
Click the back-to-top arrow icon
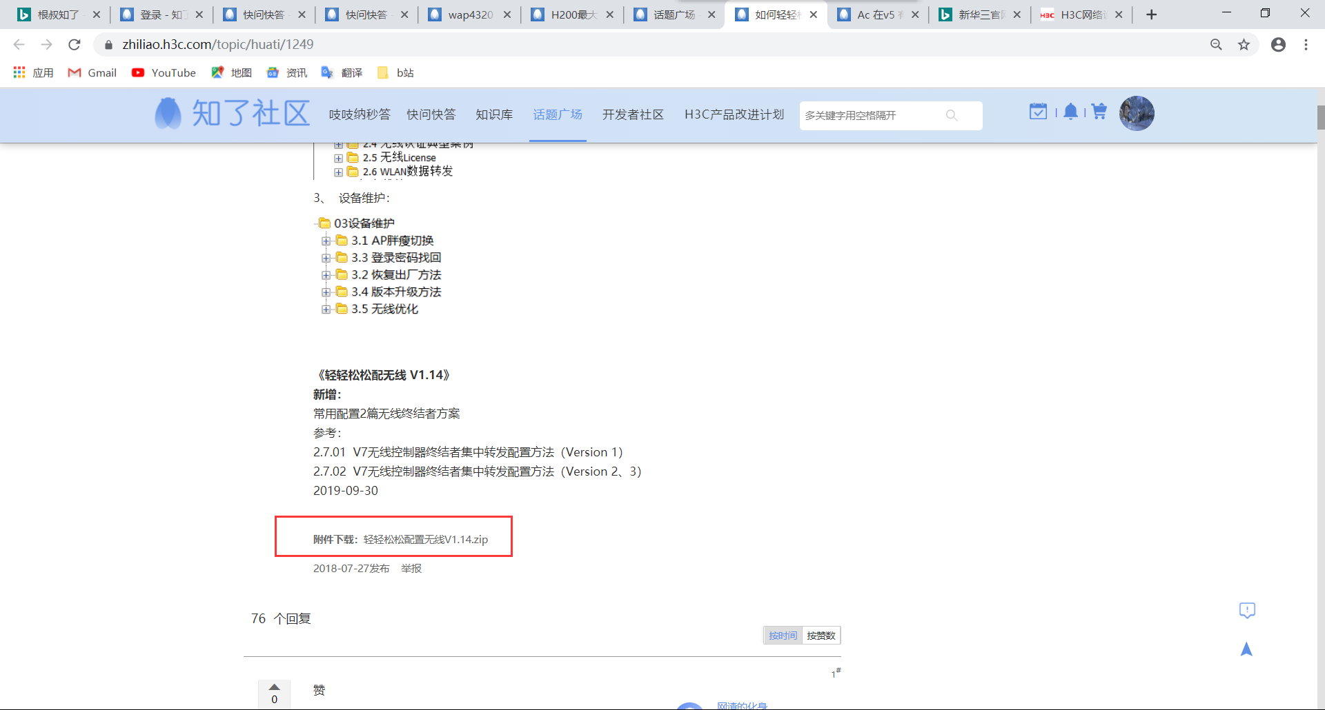1246,649
